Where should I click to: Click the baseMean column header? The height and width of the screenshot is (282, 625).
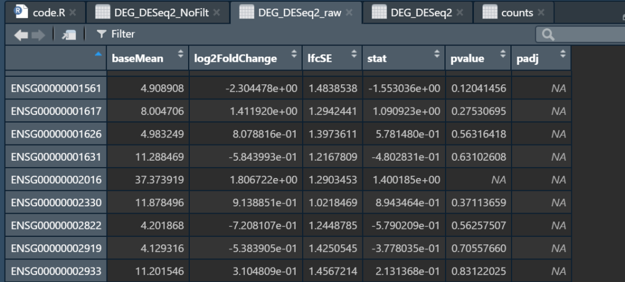[148, 58]
